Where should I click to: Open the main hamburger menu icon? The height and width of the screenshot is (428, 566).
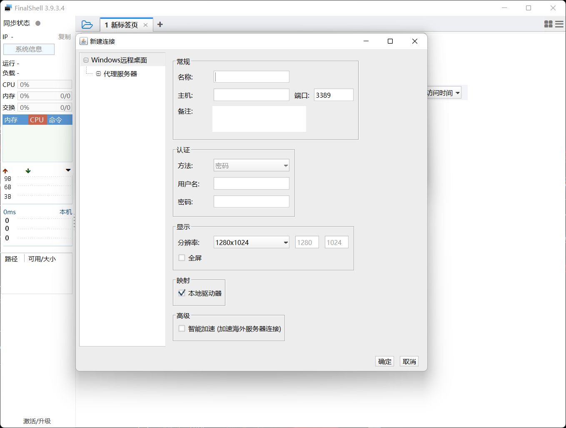559,25
